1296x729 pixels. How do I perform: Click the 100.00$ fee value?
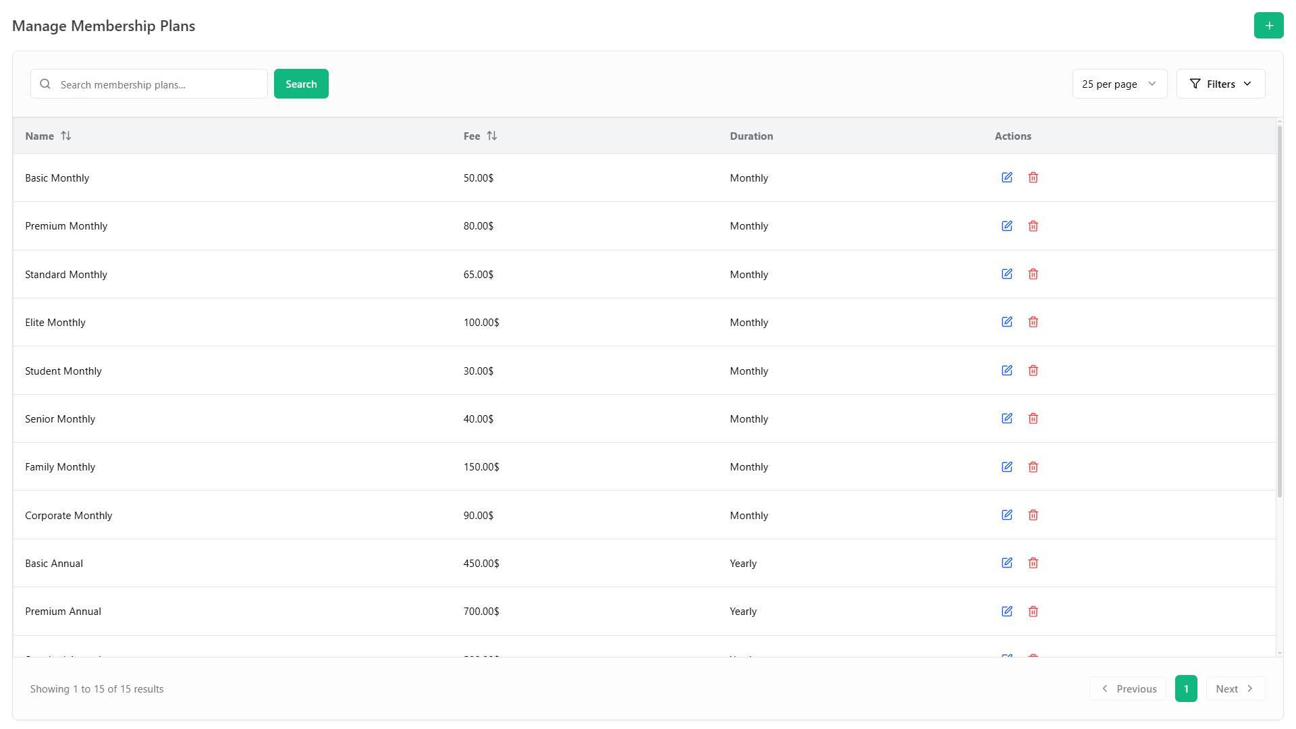click(x=481, y=323)
